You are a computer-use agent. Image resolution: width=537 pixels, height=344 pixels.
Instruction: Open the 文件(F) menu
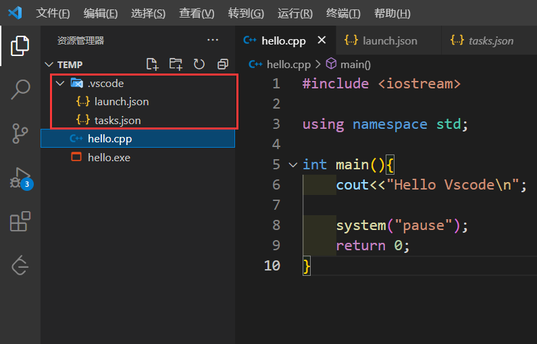53,13
